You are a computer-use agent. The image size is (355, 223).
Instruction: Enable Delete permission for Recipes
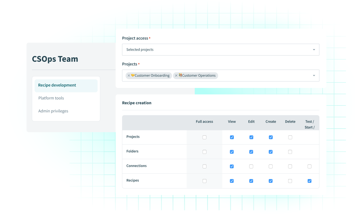(x=290, y=181)
